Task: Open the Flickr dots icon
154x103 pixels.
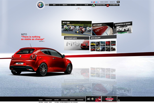Action: [x=98, y=2]
